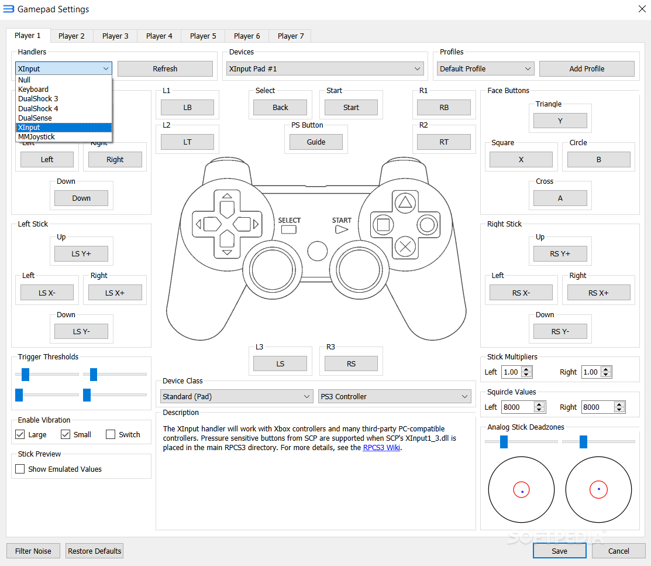Open the RPCS3 Wiki link

(x=381, y=448)
